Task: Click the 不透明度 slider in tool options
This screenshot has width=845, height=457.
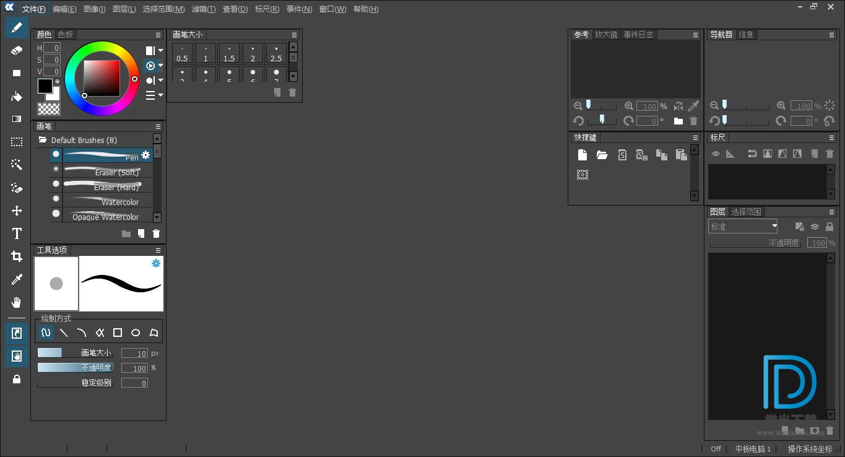Action: (x=75, y=368)
